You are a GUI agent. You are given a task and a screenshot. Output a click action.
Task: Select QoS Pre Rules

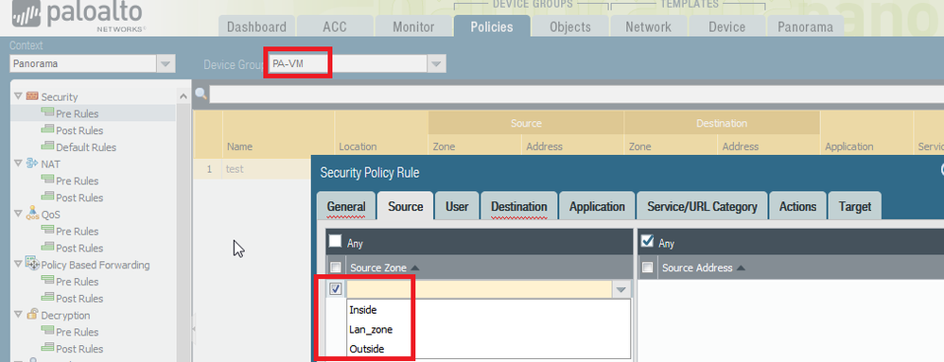pos(77,232)
